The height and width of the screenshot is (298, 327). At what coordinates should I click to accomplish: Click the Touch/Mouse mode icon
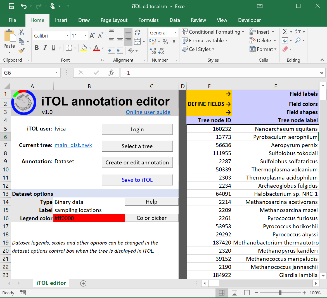coord(52,6)
